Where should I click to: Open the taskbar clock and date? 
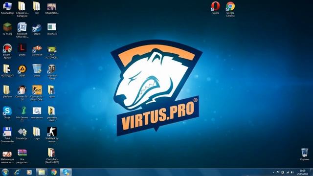[302, 172]
